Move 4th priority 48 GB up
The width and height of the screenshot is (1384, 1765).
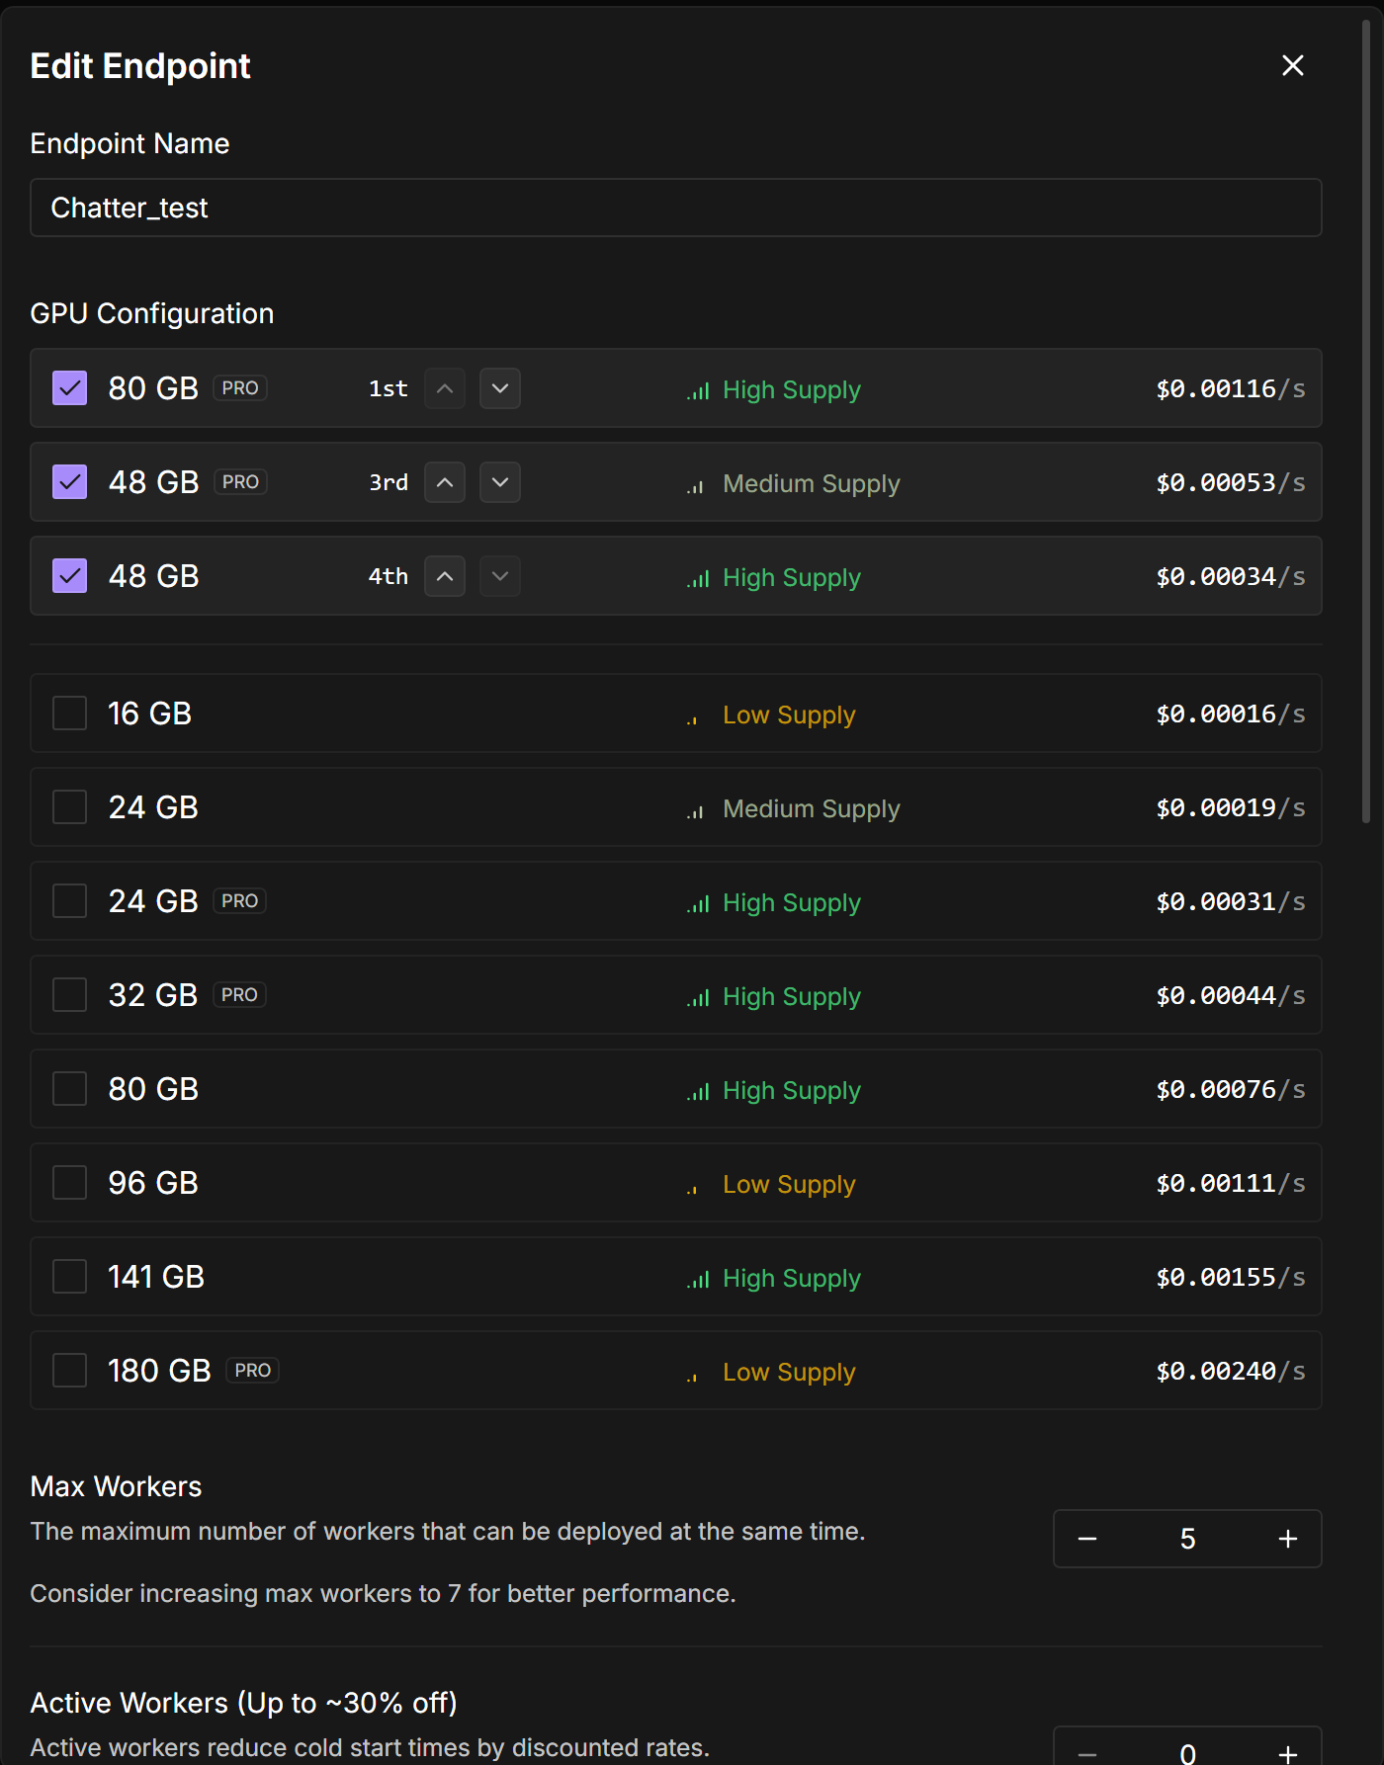pos(445,576)
